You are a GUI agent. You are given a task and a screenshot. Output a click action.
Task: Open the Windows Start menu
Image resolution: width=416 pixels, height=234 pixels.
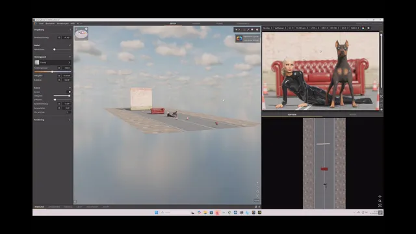click(x=156, y=213)
